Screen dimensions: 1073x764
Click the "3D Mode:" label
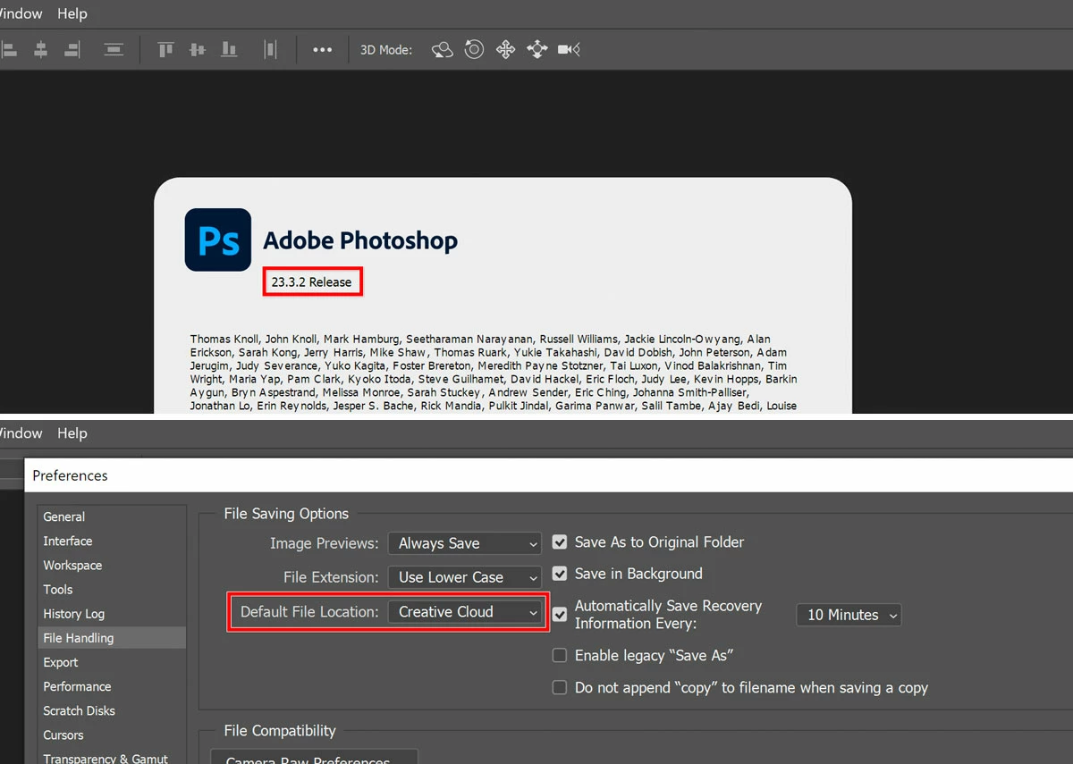tap(386, 50)
